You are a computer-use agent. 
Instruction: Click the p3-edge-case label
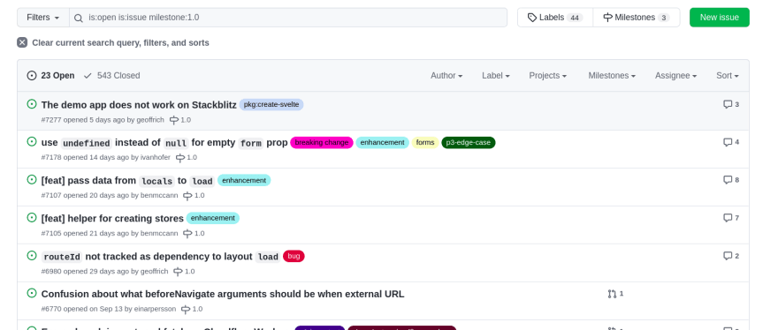[468, 143]
